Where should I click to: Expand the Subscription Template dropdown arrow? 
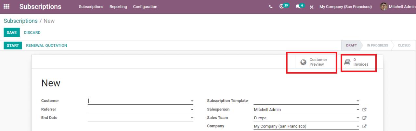point(358,101)
